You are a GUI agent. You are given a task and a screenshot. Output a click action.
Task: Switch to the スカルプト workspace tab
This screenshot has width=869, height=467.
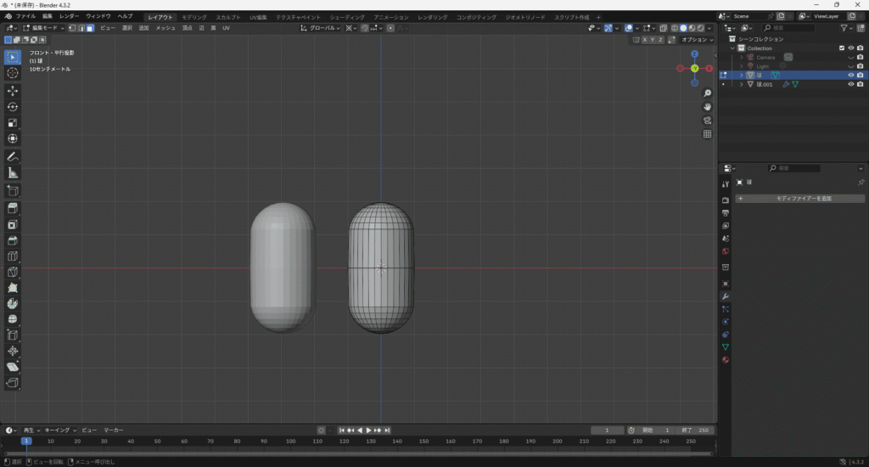coord(228,17)
